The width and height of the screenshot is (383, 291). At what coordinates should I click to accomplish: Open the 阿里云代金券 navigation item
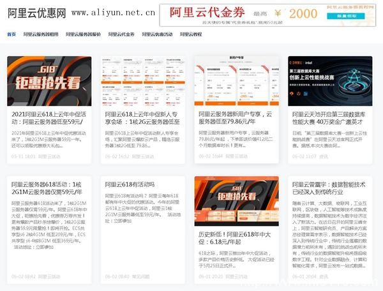click(x=121, y=34)
